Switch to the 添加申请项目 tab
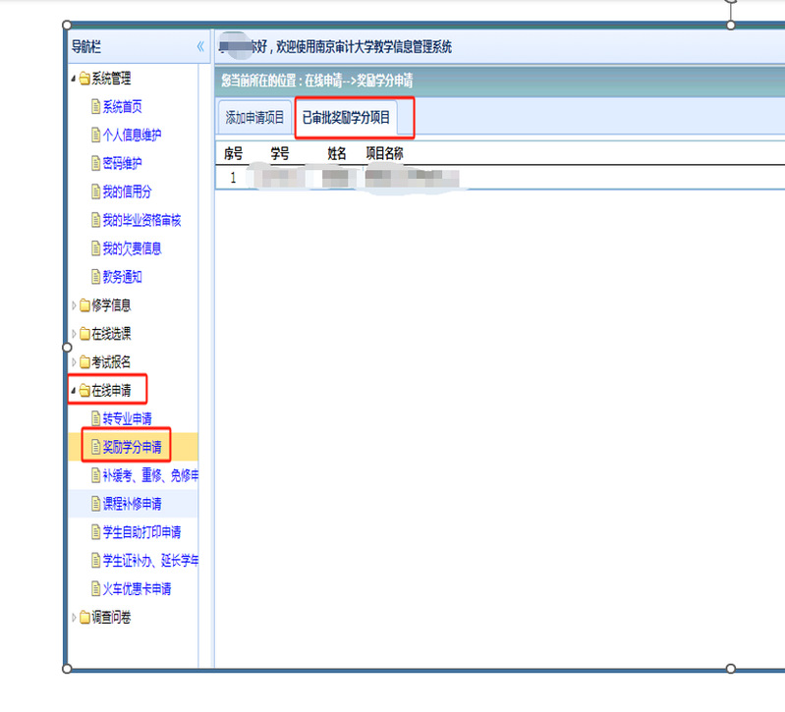Screen dimensions: 785x712 tap(254, 118)
